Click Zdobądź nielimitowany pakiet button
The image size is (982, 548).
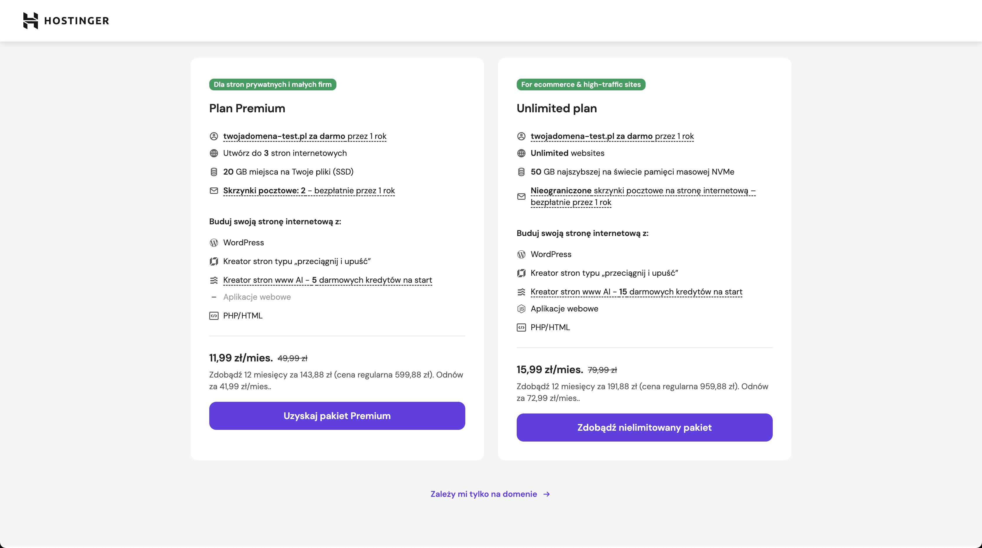(x=644, y=428)
